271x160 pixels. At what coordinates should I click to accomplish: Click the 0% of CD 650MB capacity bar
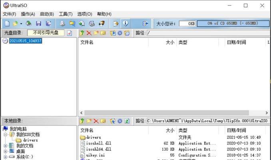(233, 23)
